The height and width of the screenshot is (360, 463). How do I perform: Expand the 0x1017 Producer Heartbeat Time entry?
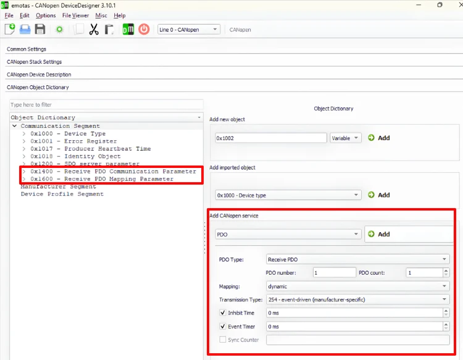click(24, 149)
